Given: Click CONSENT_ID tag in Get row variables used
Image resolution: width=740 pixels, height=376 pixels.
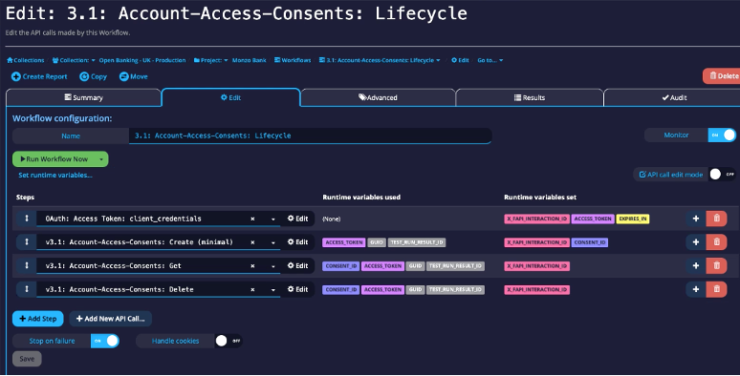Looking at the screenshot, I should click(x=340, y=265).
